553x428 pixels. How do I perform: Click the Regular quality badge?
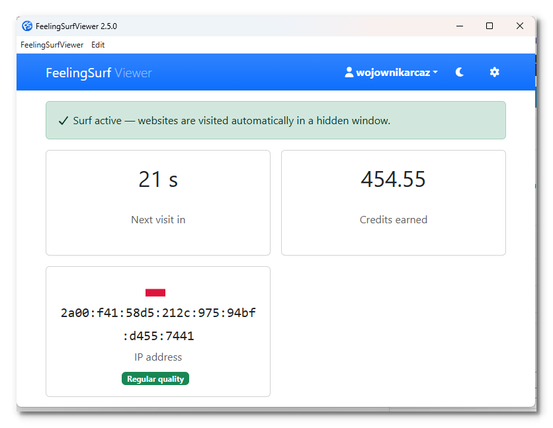(155, 378)
